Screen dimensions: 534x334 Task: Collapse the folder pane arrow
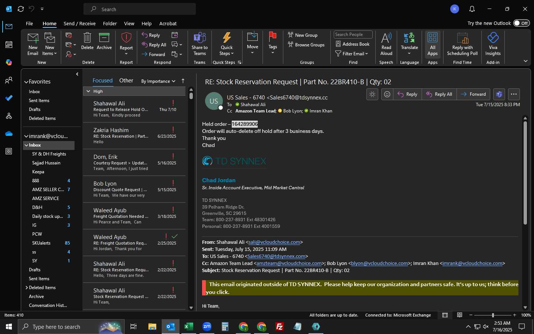[77, 74]
